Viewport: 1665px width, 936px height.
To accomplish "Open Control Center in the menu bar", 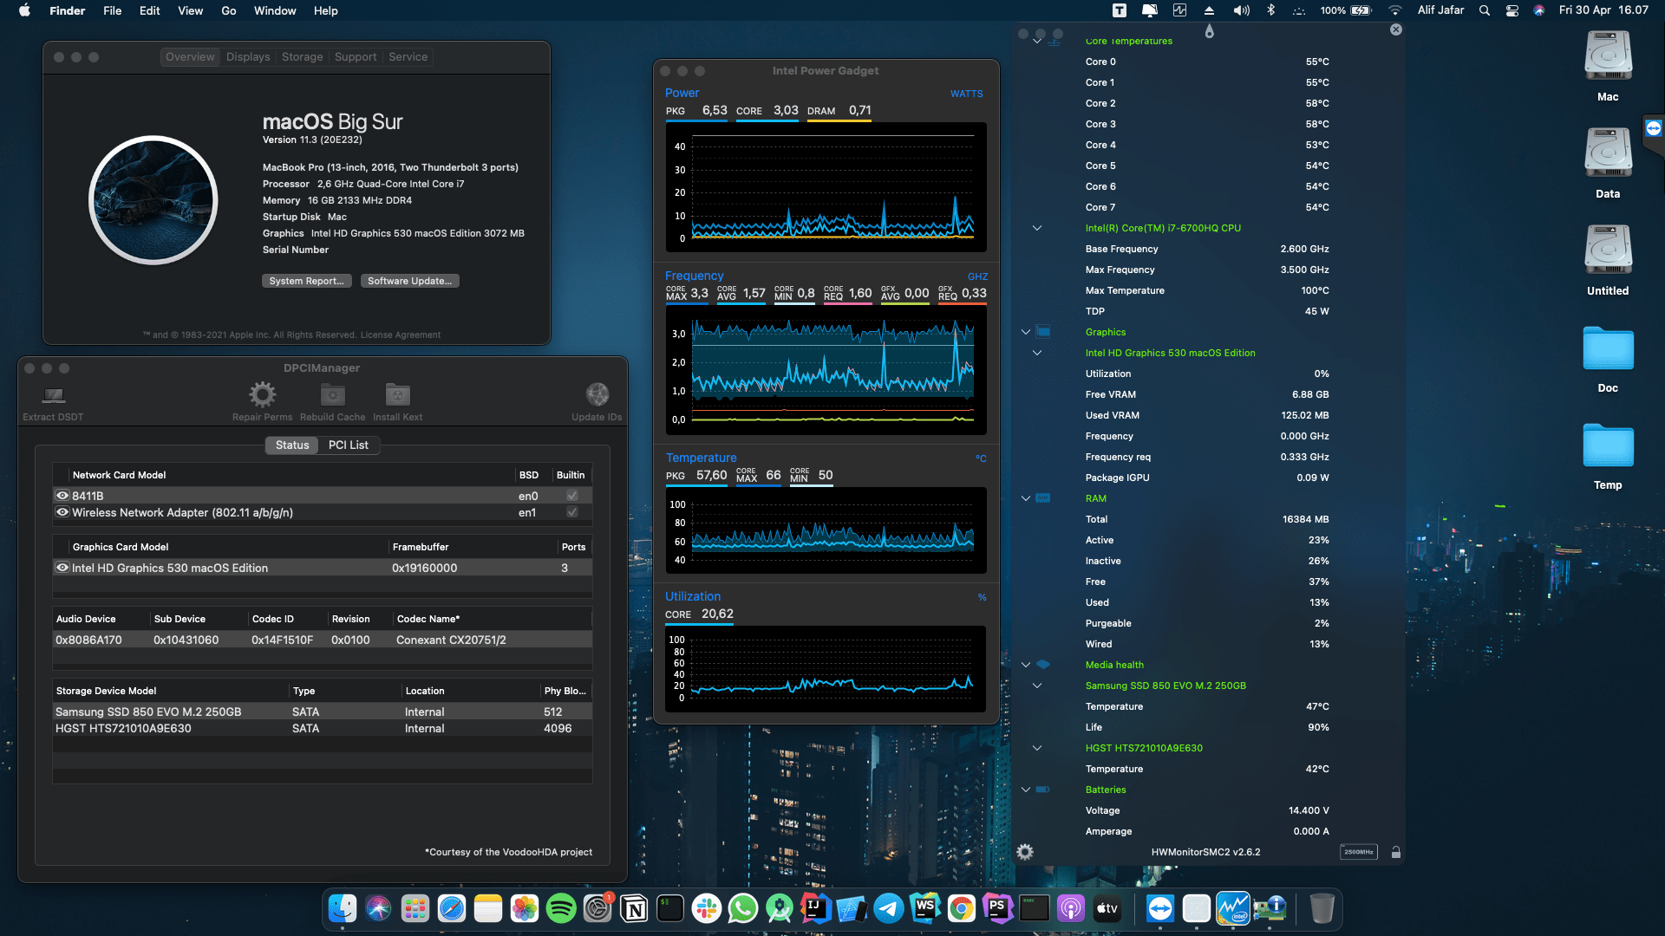I will click(1512, 10).
